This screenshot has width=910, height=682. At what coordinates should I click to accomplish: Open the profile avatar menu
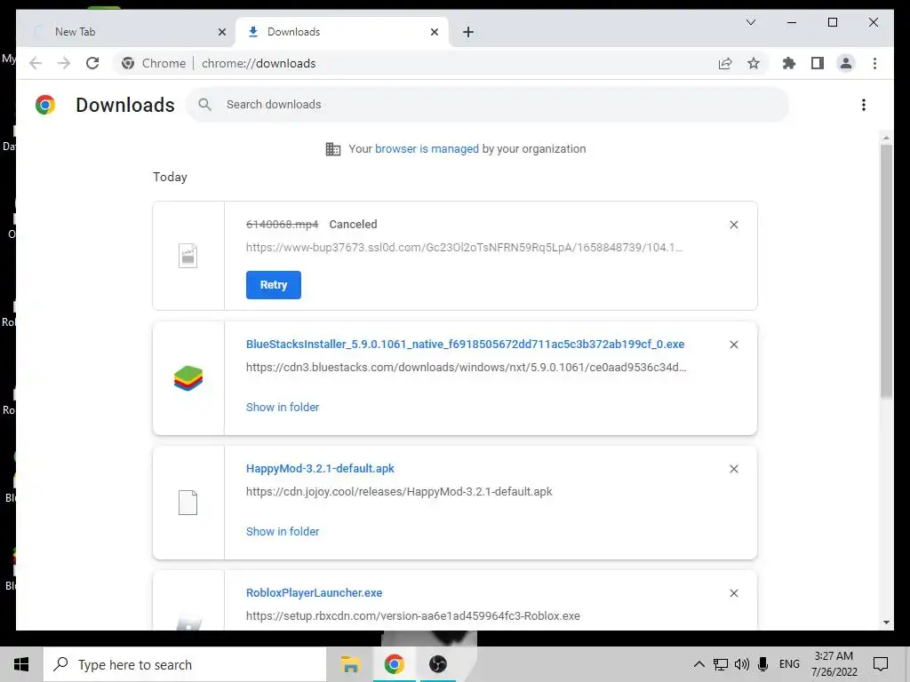[846, 63]
